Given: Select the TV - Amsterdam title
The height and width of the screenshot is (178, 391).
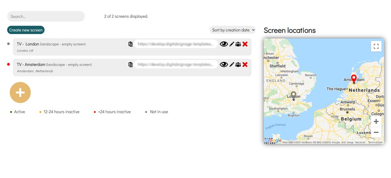Looking at the screenshot, I should (x=31, y=65).
